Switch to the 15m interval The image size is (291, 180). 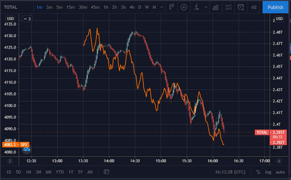(x=70, y=7)
